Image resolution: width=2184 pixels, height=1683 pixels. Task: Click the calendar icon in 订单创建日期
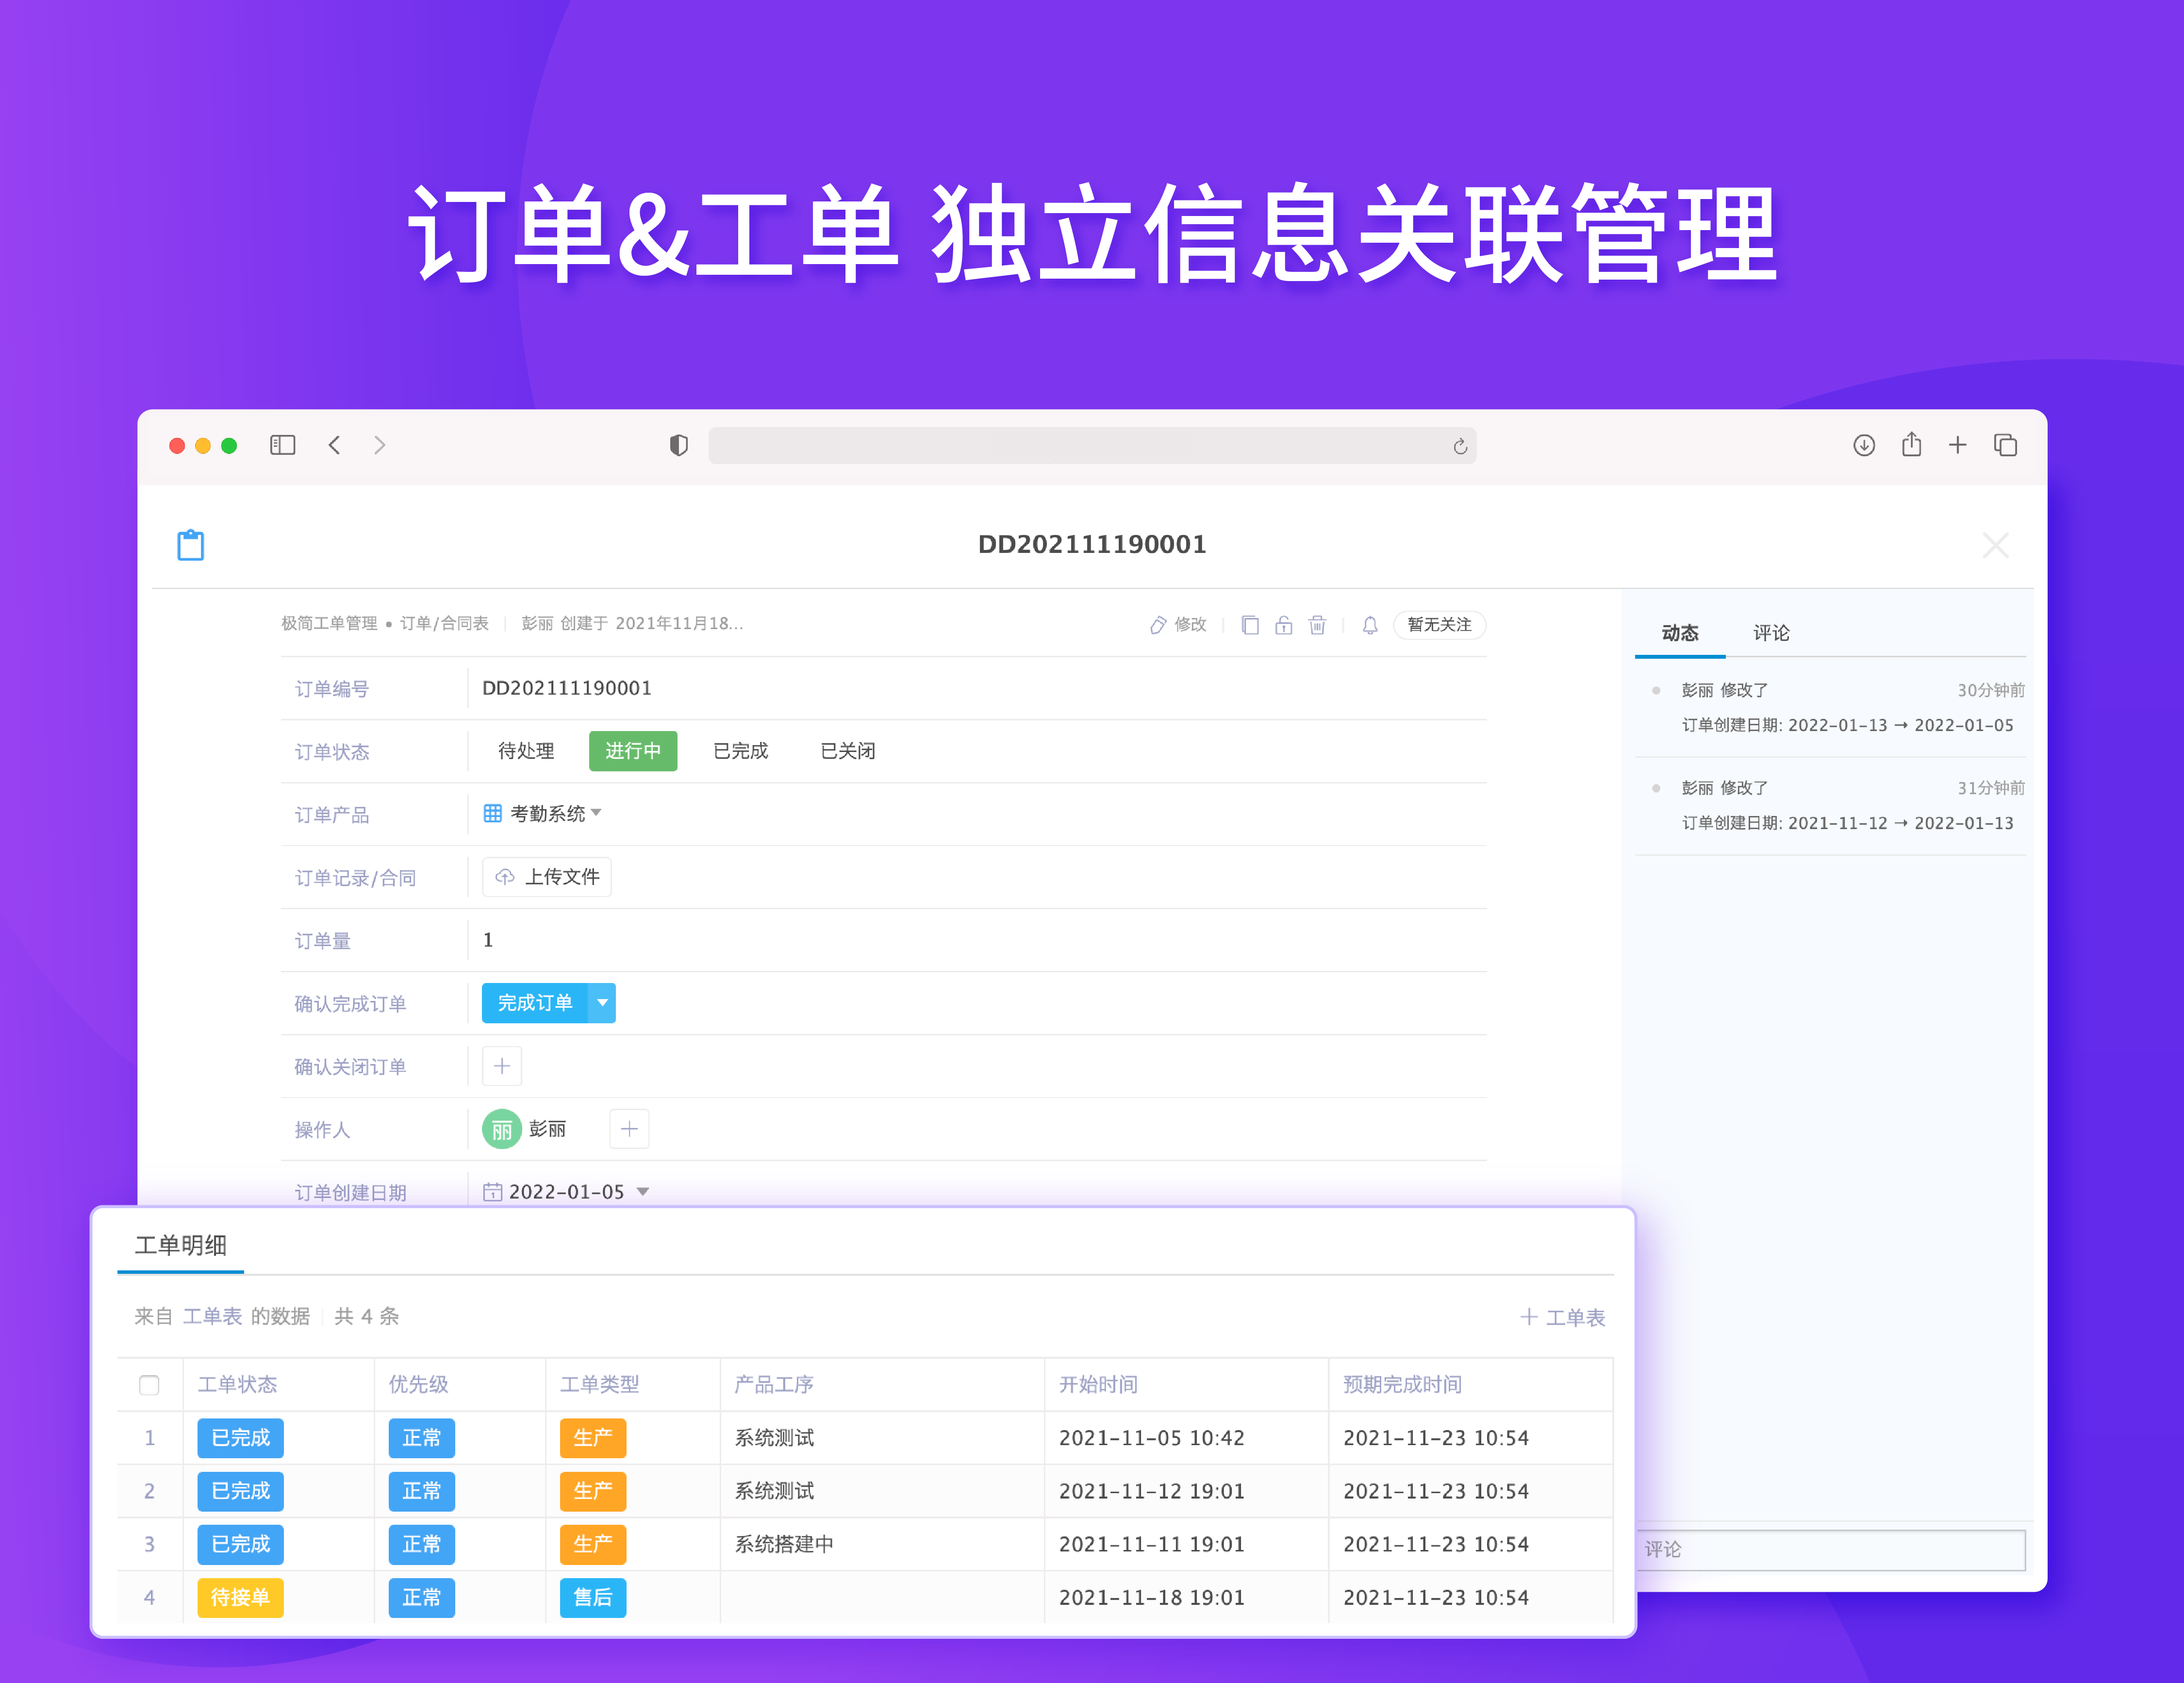coord(492,1192)
